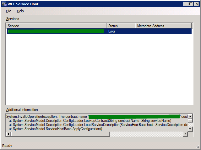Viewport: 201px width, 150px height.
Task: Click the WCF Service Host title bar icon
Action: tap(4, 4)
